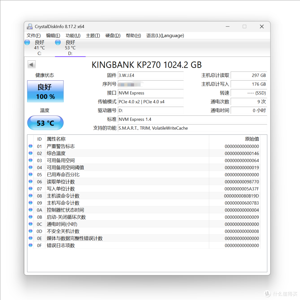Viewport: 300px width, 300px height.
Task: Select the 严重警告标志 attribute name
Action: [61, 146]
